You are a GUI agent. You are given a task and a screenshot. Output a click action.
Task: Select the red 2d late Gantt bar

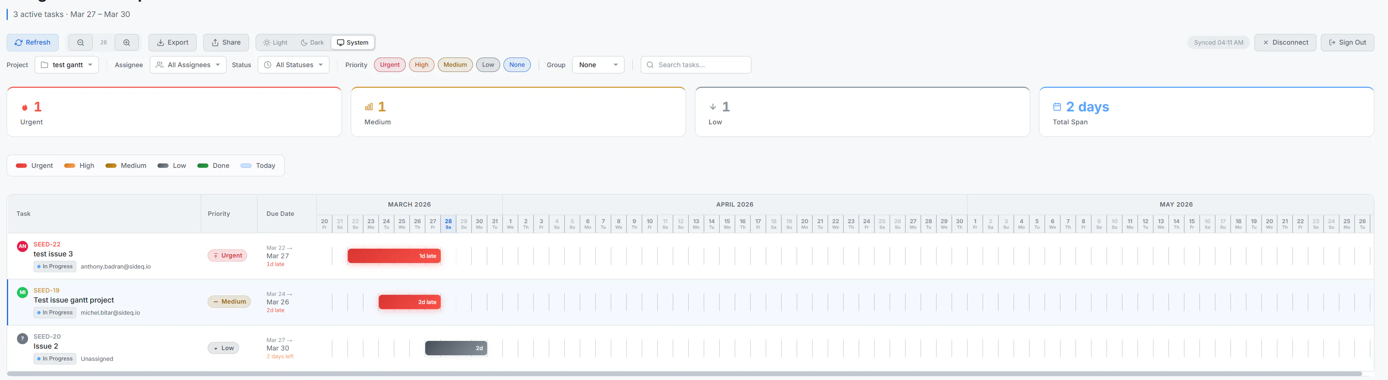coord(409,302)
